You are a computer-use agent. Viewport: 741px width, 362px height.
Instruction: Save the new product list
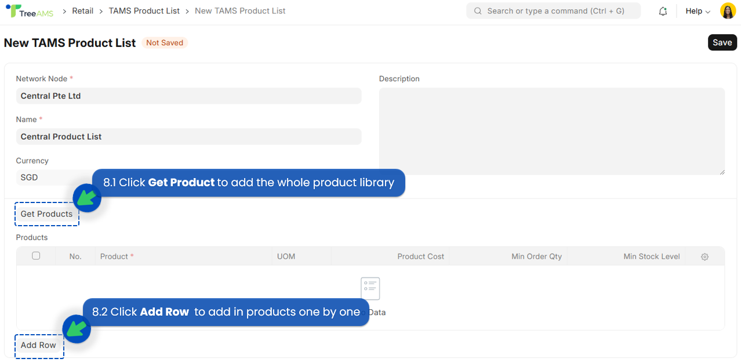(722, 42)
